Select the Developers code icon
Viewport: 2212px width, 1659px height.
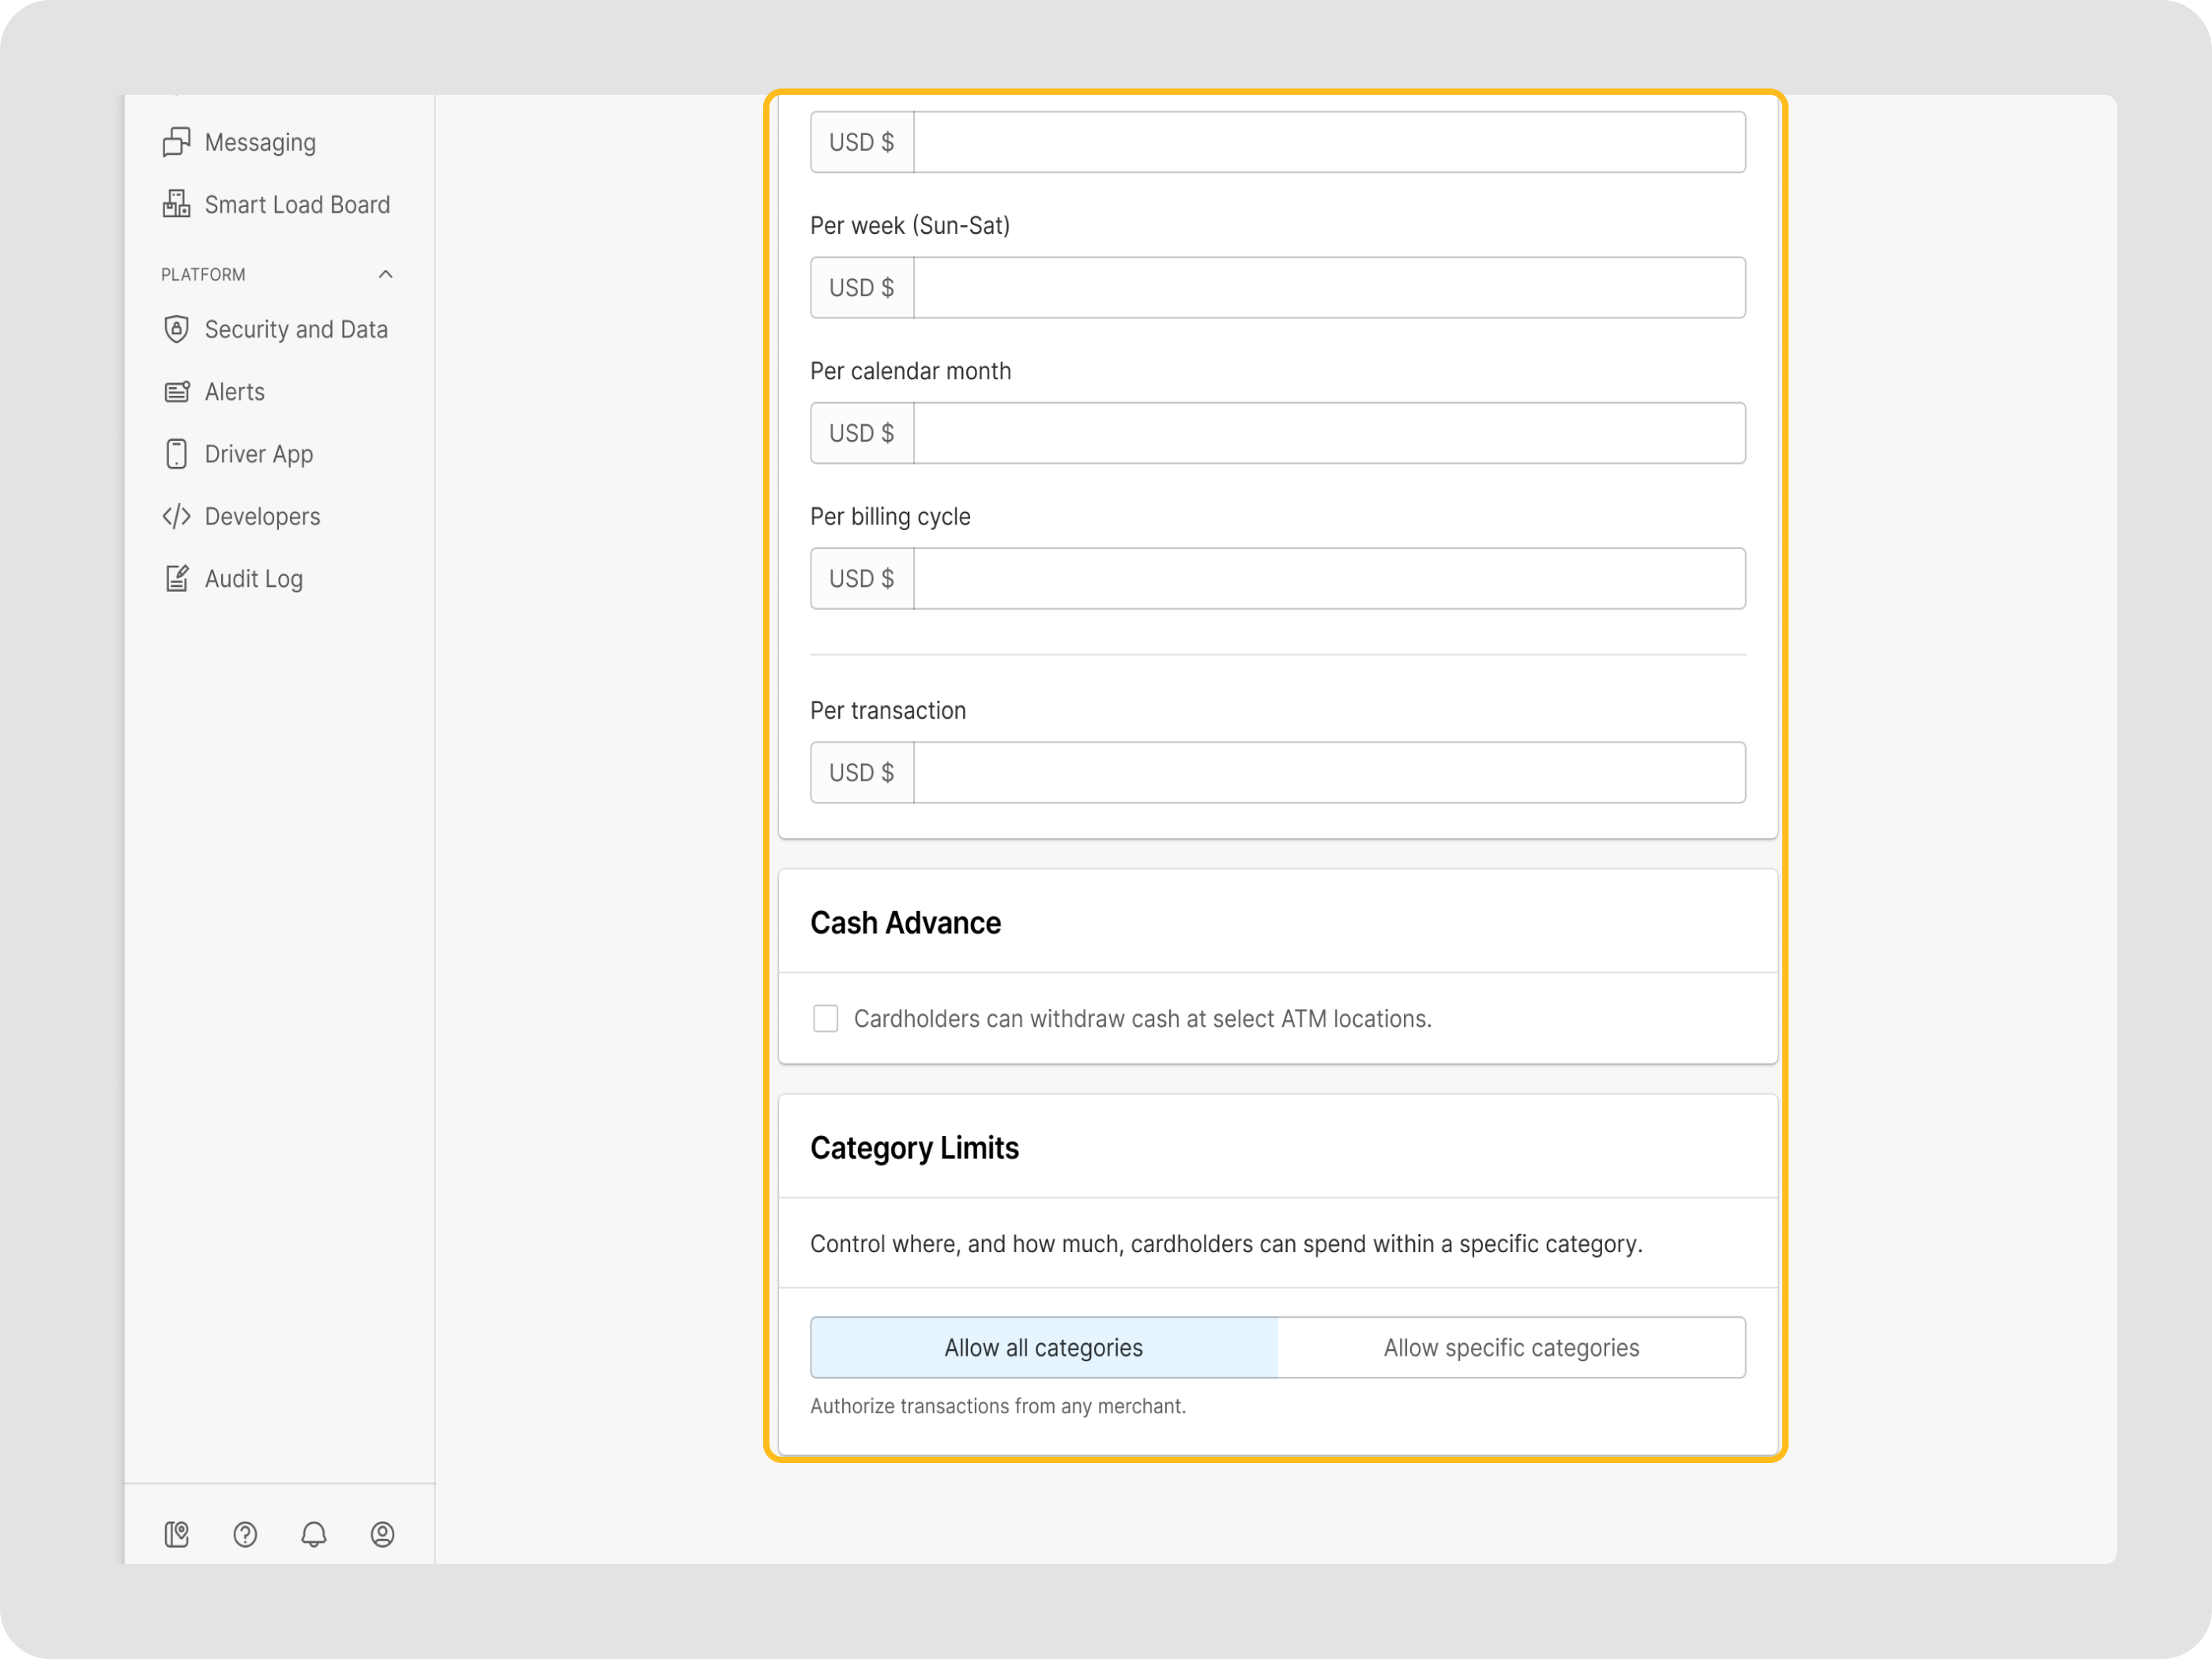177,516
